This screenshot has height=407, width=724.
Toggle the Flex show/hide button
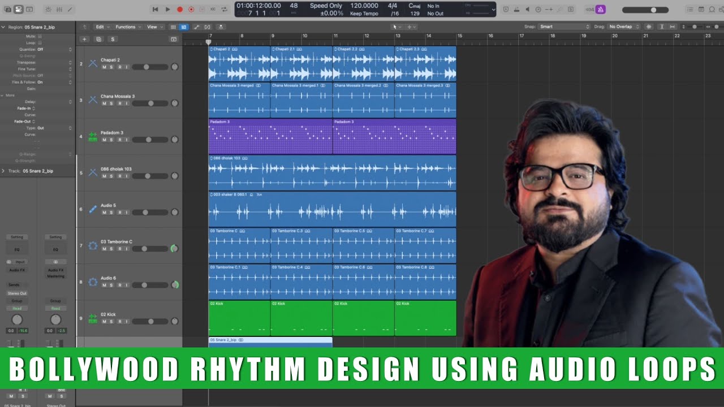pos(207,27)
